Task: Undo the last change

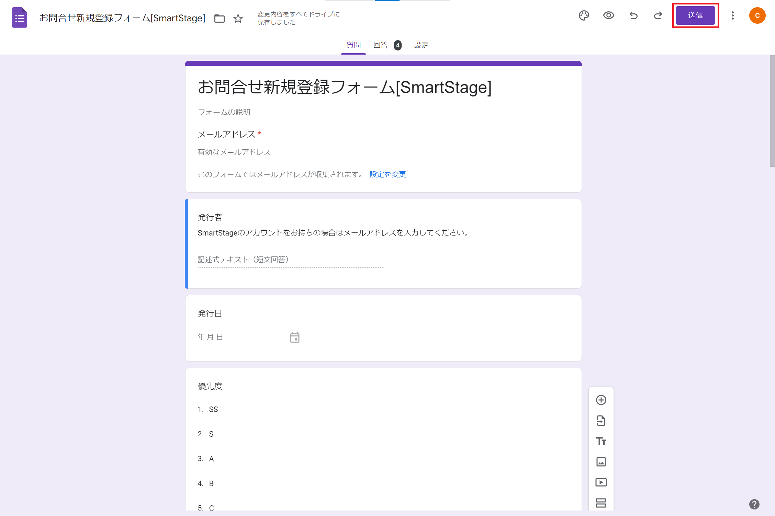Action: pyautogui.click(x=633, y=15)
